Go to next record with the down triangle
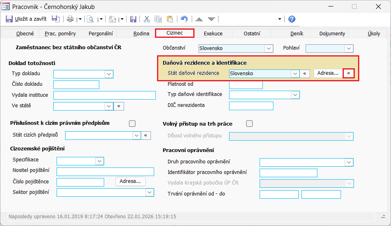Viewport: 391px width, 226px height. pos(212,19)
